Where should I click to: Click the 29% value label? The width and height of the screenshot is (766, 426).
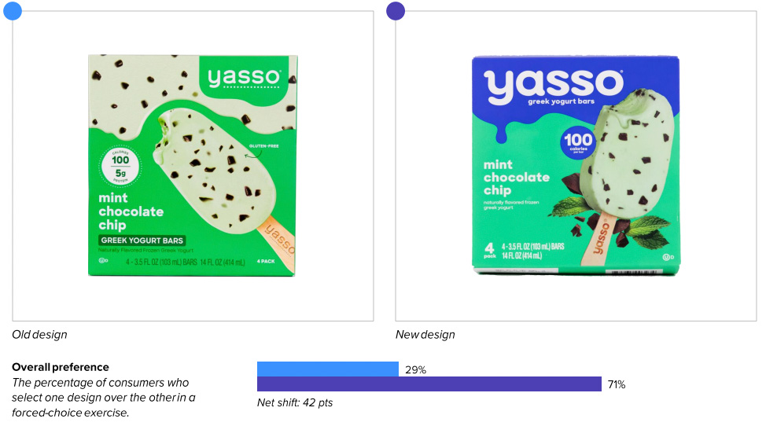click(416, 370)
